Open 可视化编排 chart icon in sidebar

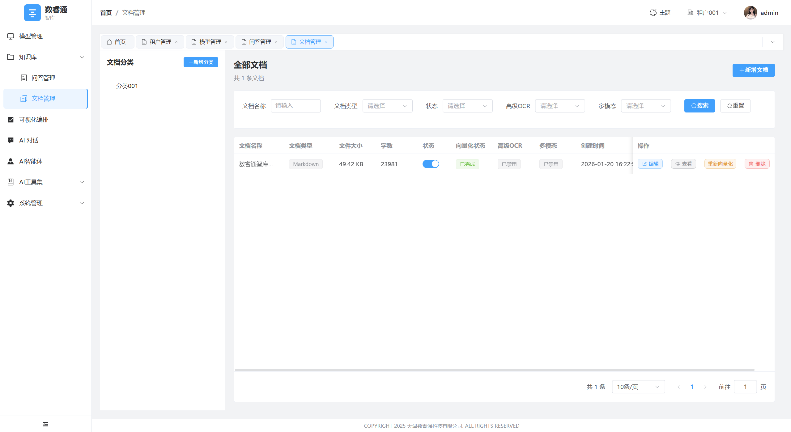[11, 120]
